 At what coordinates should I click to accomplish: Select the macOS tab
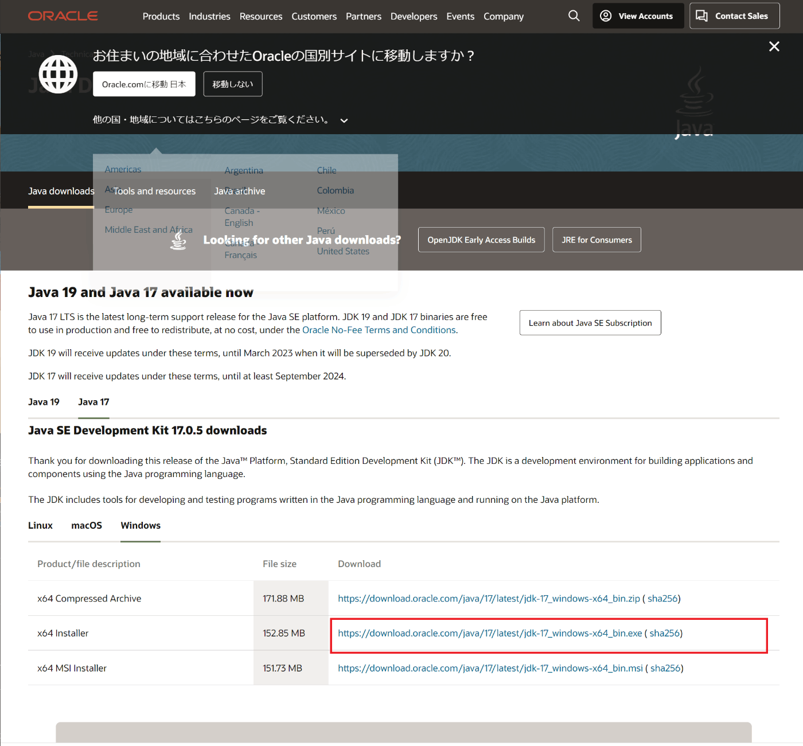tap(87, 525)
